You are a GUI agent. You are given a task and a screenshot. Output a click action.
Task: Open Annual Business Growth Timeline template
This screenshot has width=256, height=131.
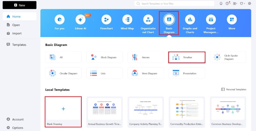tap(104, 112)
